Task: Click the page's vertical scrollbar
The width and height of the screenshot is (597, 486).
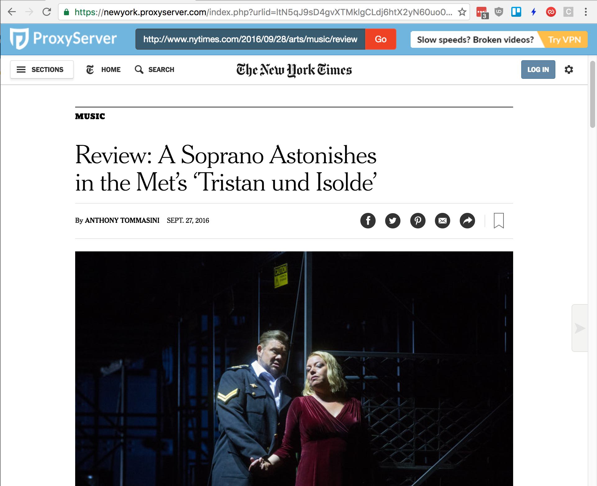Action: pyautogui.click(x=593, y=95)
